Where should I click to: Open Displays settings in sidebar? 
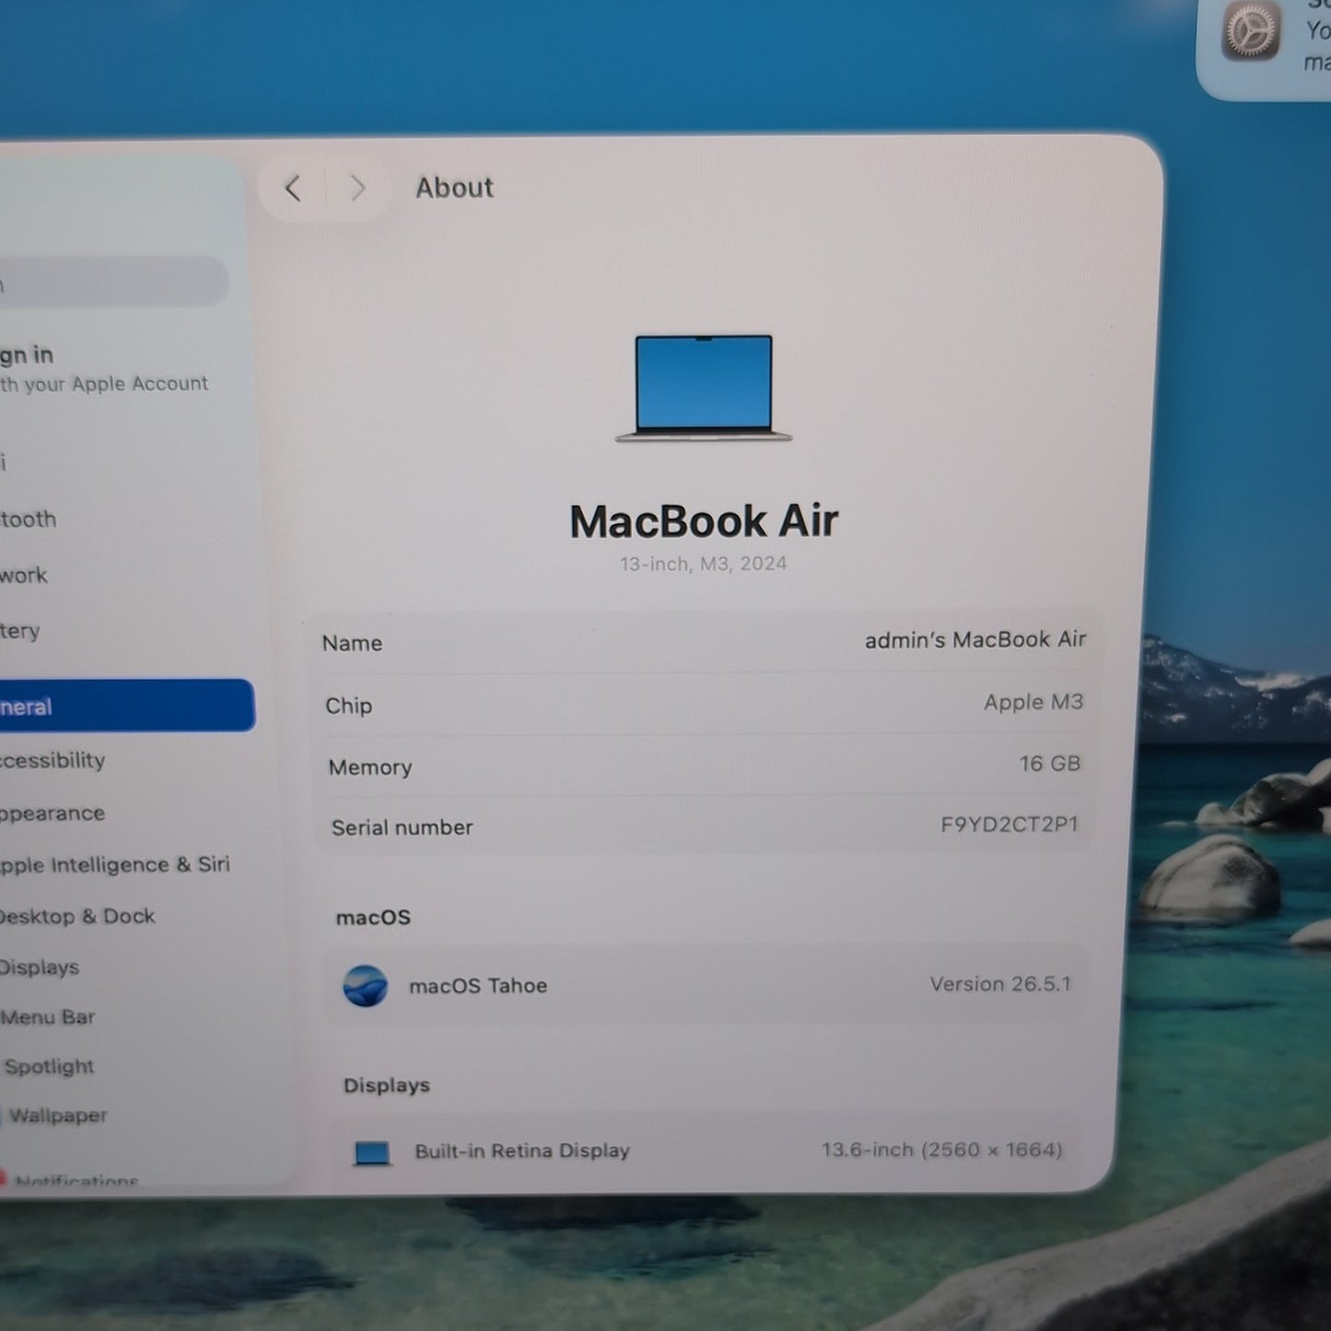[40, 967]
